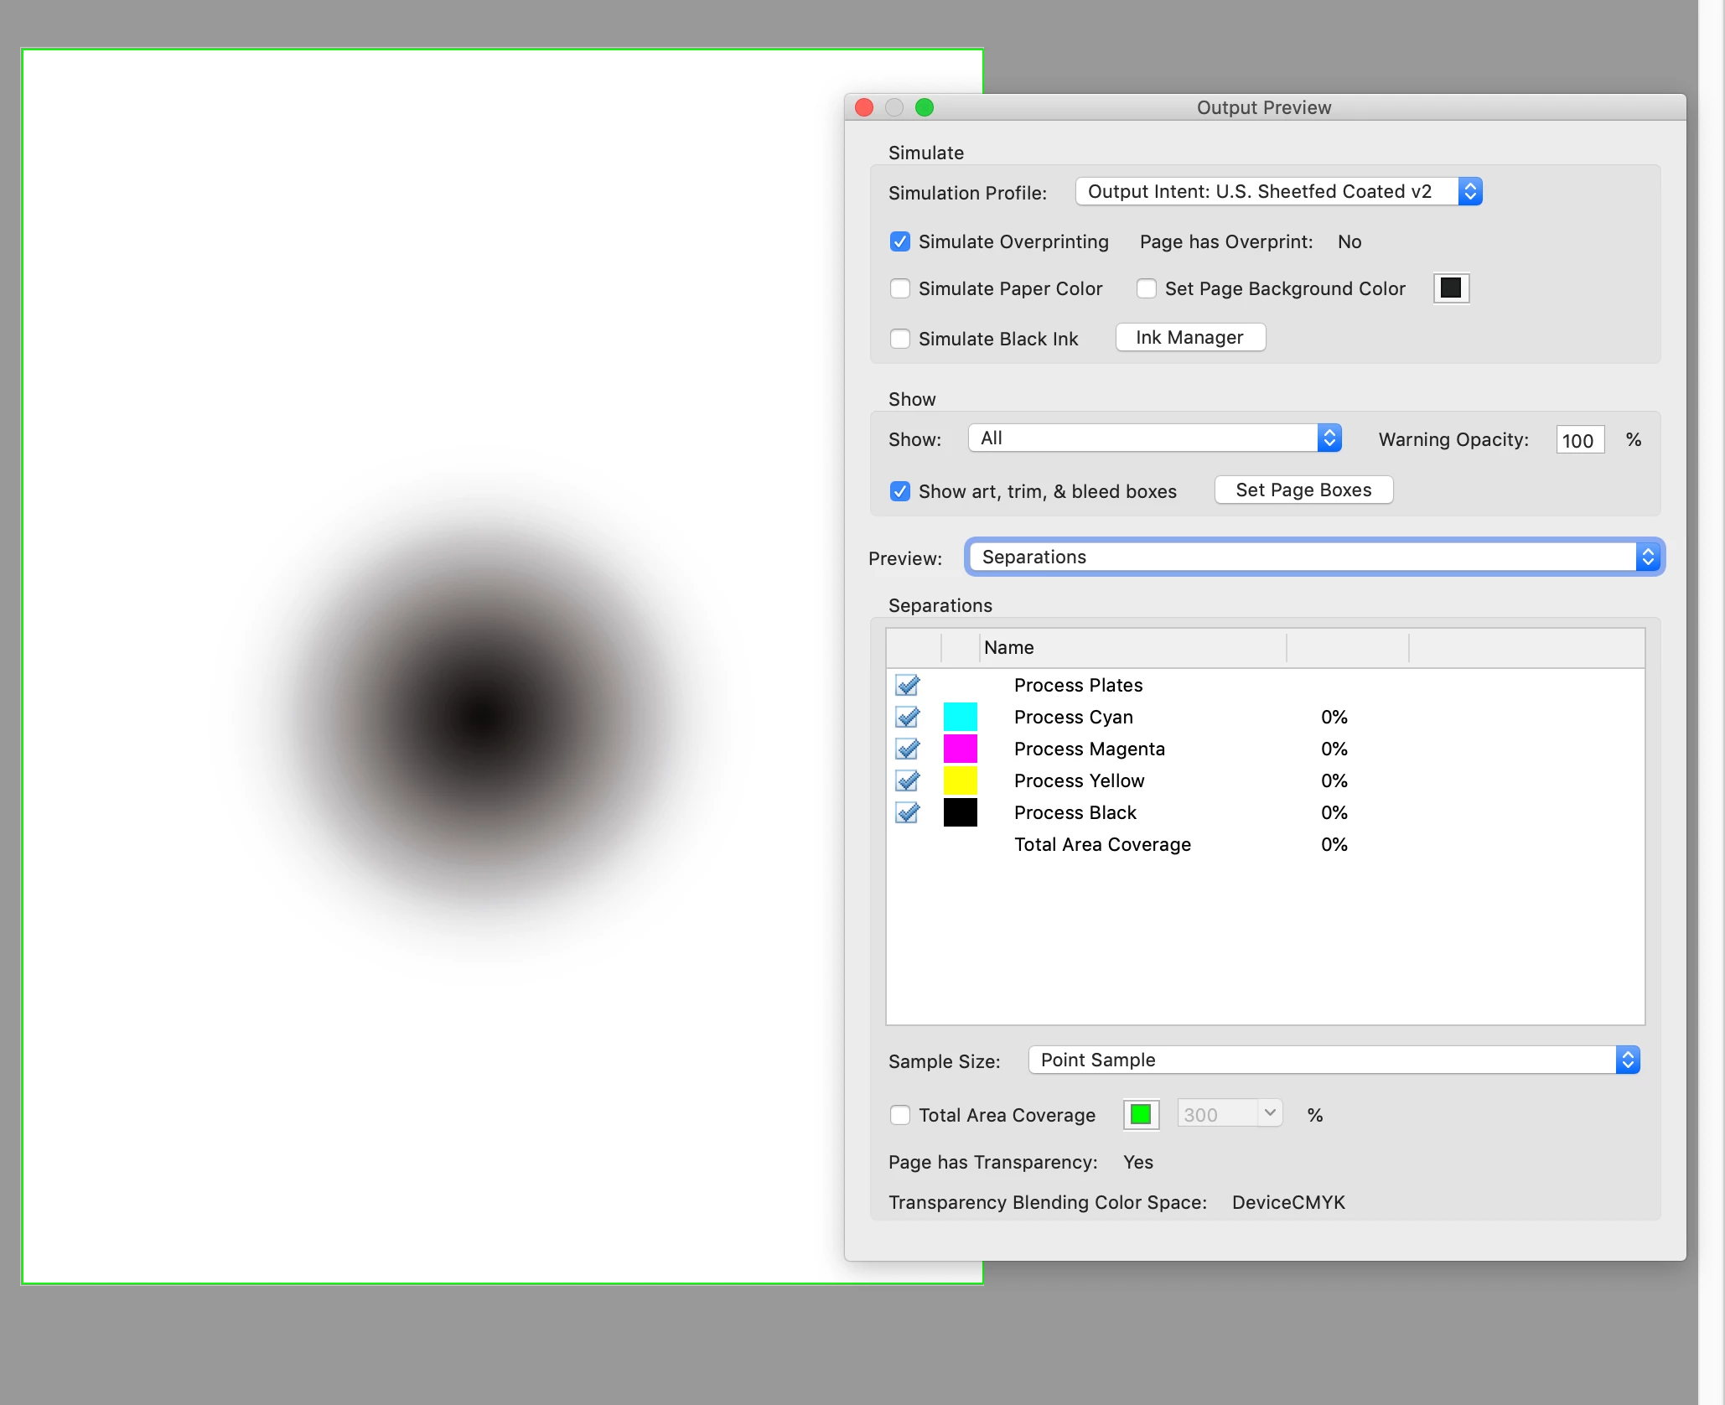Image resolution: width=1725 pixels, height=1405 pixels.
Task: Toggle the Process Plates group checkmark
Action: point(907,686)
